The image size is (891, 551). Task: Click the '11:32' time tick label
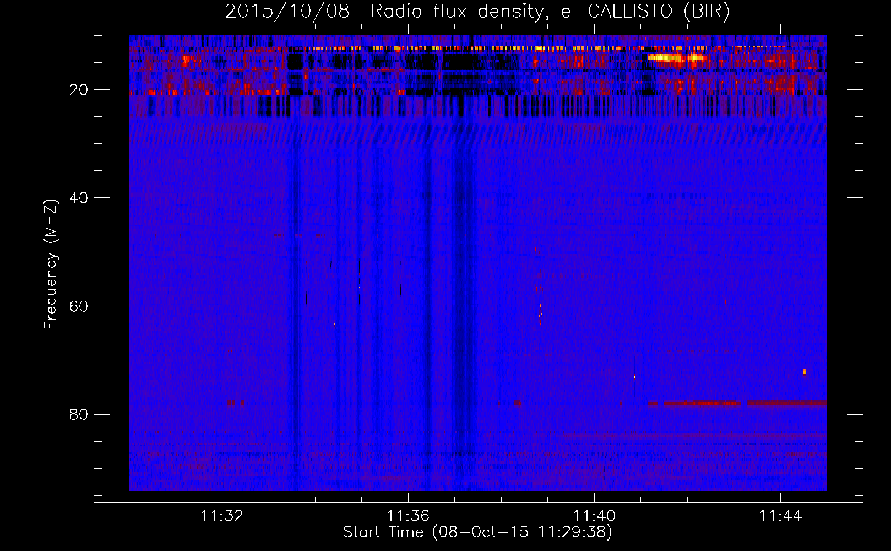222,516
